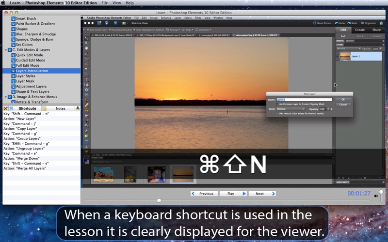Click the new document icon in header
Image resolution: width=388 pixels, height=242 pixels.
(x=99, y=23)
